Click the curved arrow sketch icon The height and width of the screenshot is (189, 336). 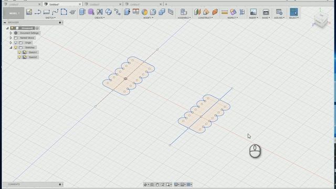[38, 12]
